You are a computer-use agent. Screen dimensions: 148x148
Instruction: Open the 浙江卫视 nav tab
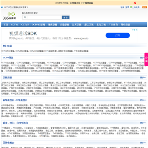point(89,25)
